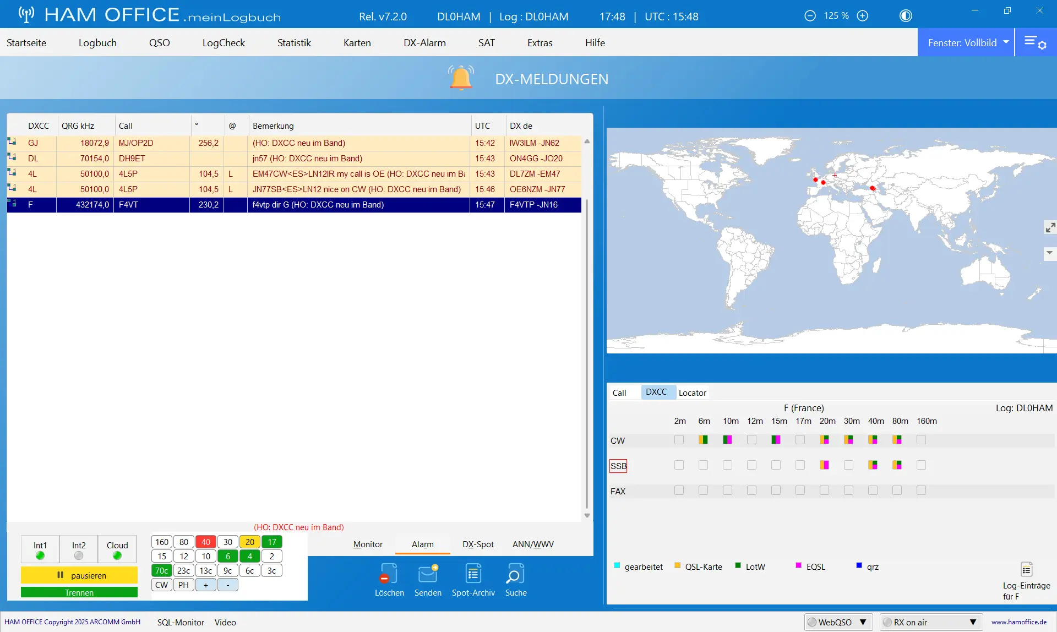Switch to the DX-Spot tab

[x=478, y=544]
